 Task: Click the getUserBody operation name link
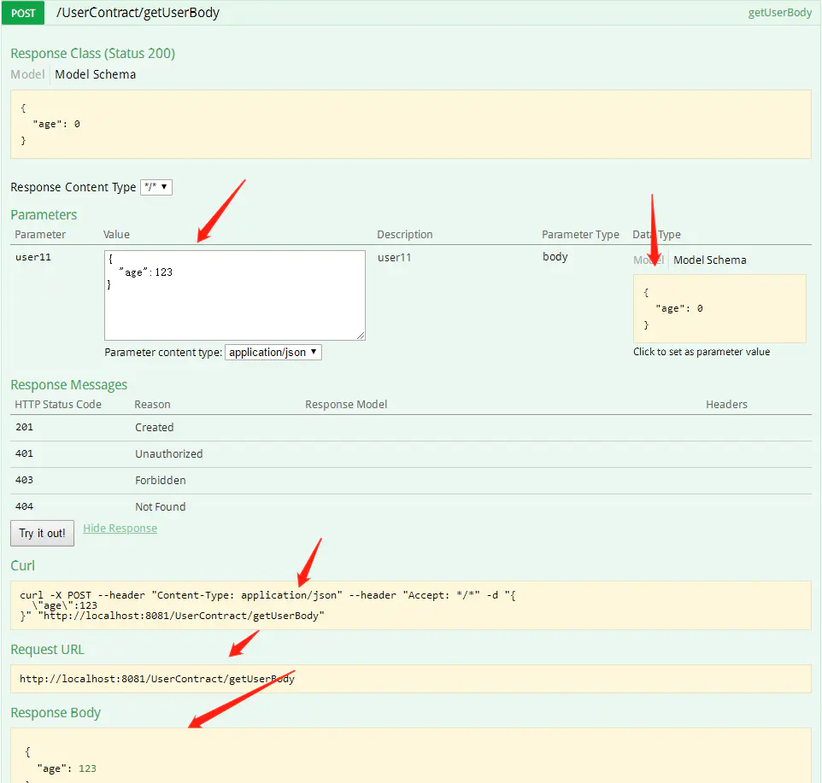click(x=779, y=13)
